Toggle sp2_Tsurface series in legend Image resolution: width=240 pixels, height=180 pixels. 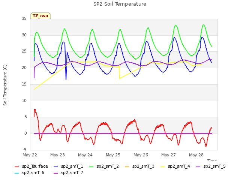(31, 166)
